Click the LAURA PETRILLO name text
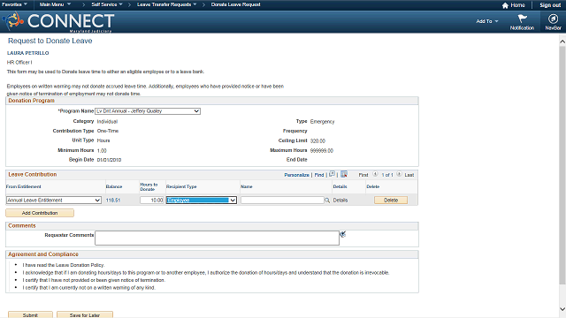The width and height of the screenshot is (566, 318). pos(27,53)
